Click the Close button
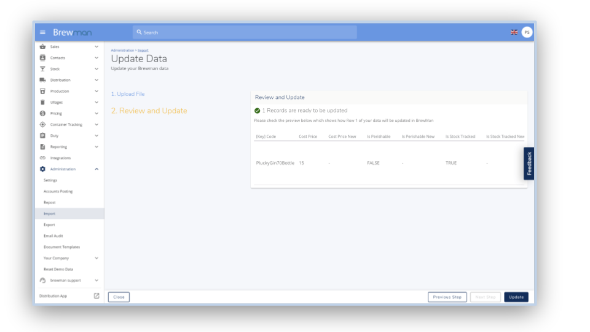The height and width of the screenshot is (332, 590). 119,297
